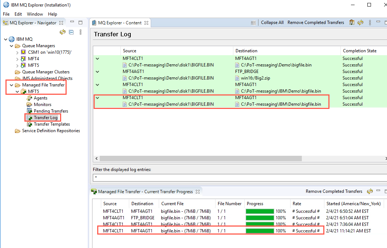Refresh the Current Transfer Progress view
The image size is (387, 248).
pyautogui.click(x=370, y=191)
